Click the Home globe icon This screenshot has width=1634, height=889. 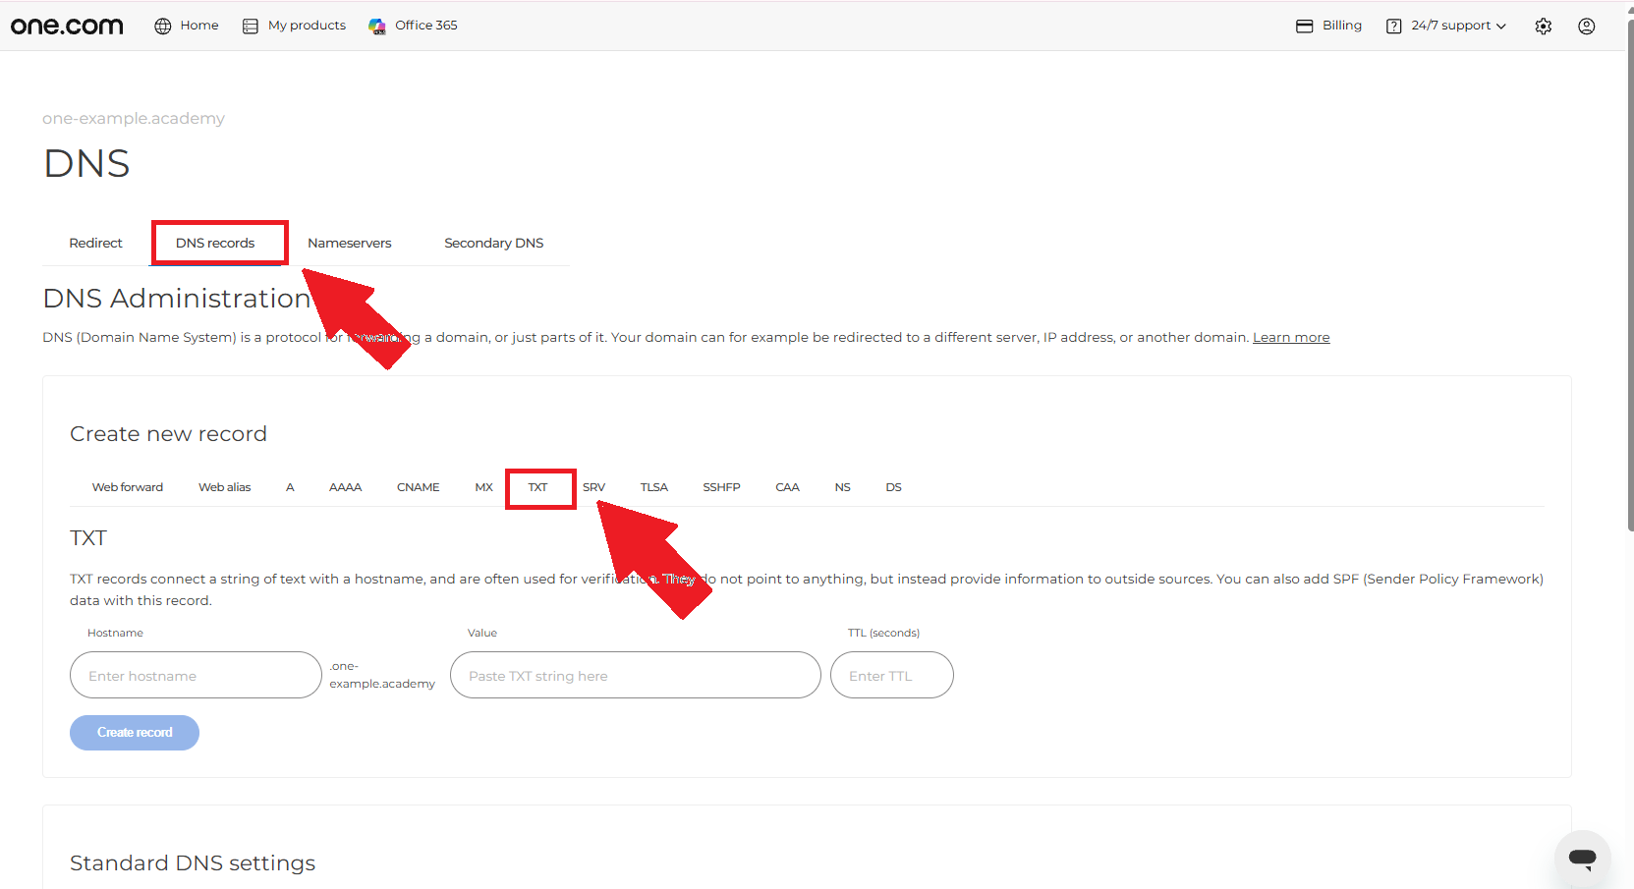[x=163, y=26]
